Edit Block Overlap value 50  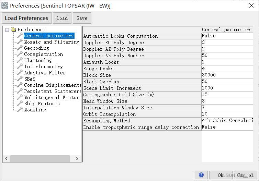(x=227, y=82)
